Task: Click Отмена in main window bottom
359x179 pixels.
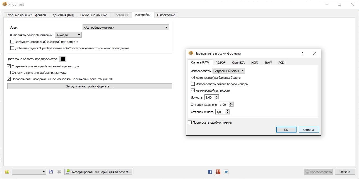Action: (x=345, y=172)
